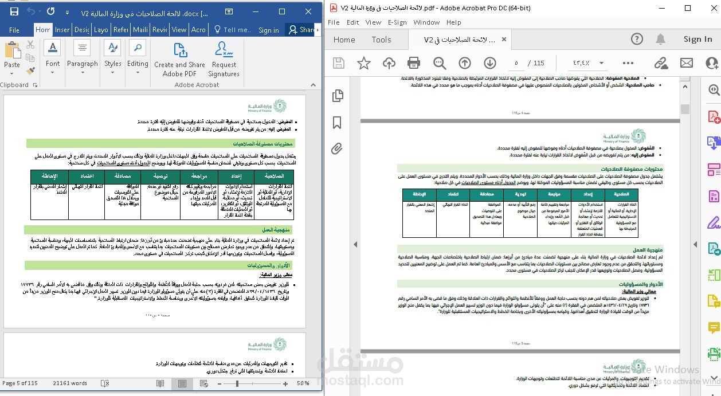Switch Word to Read Mode view
This screenshot has width=721, height=396.
pos(160,383)
